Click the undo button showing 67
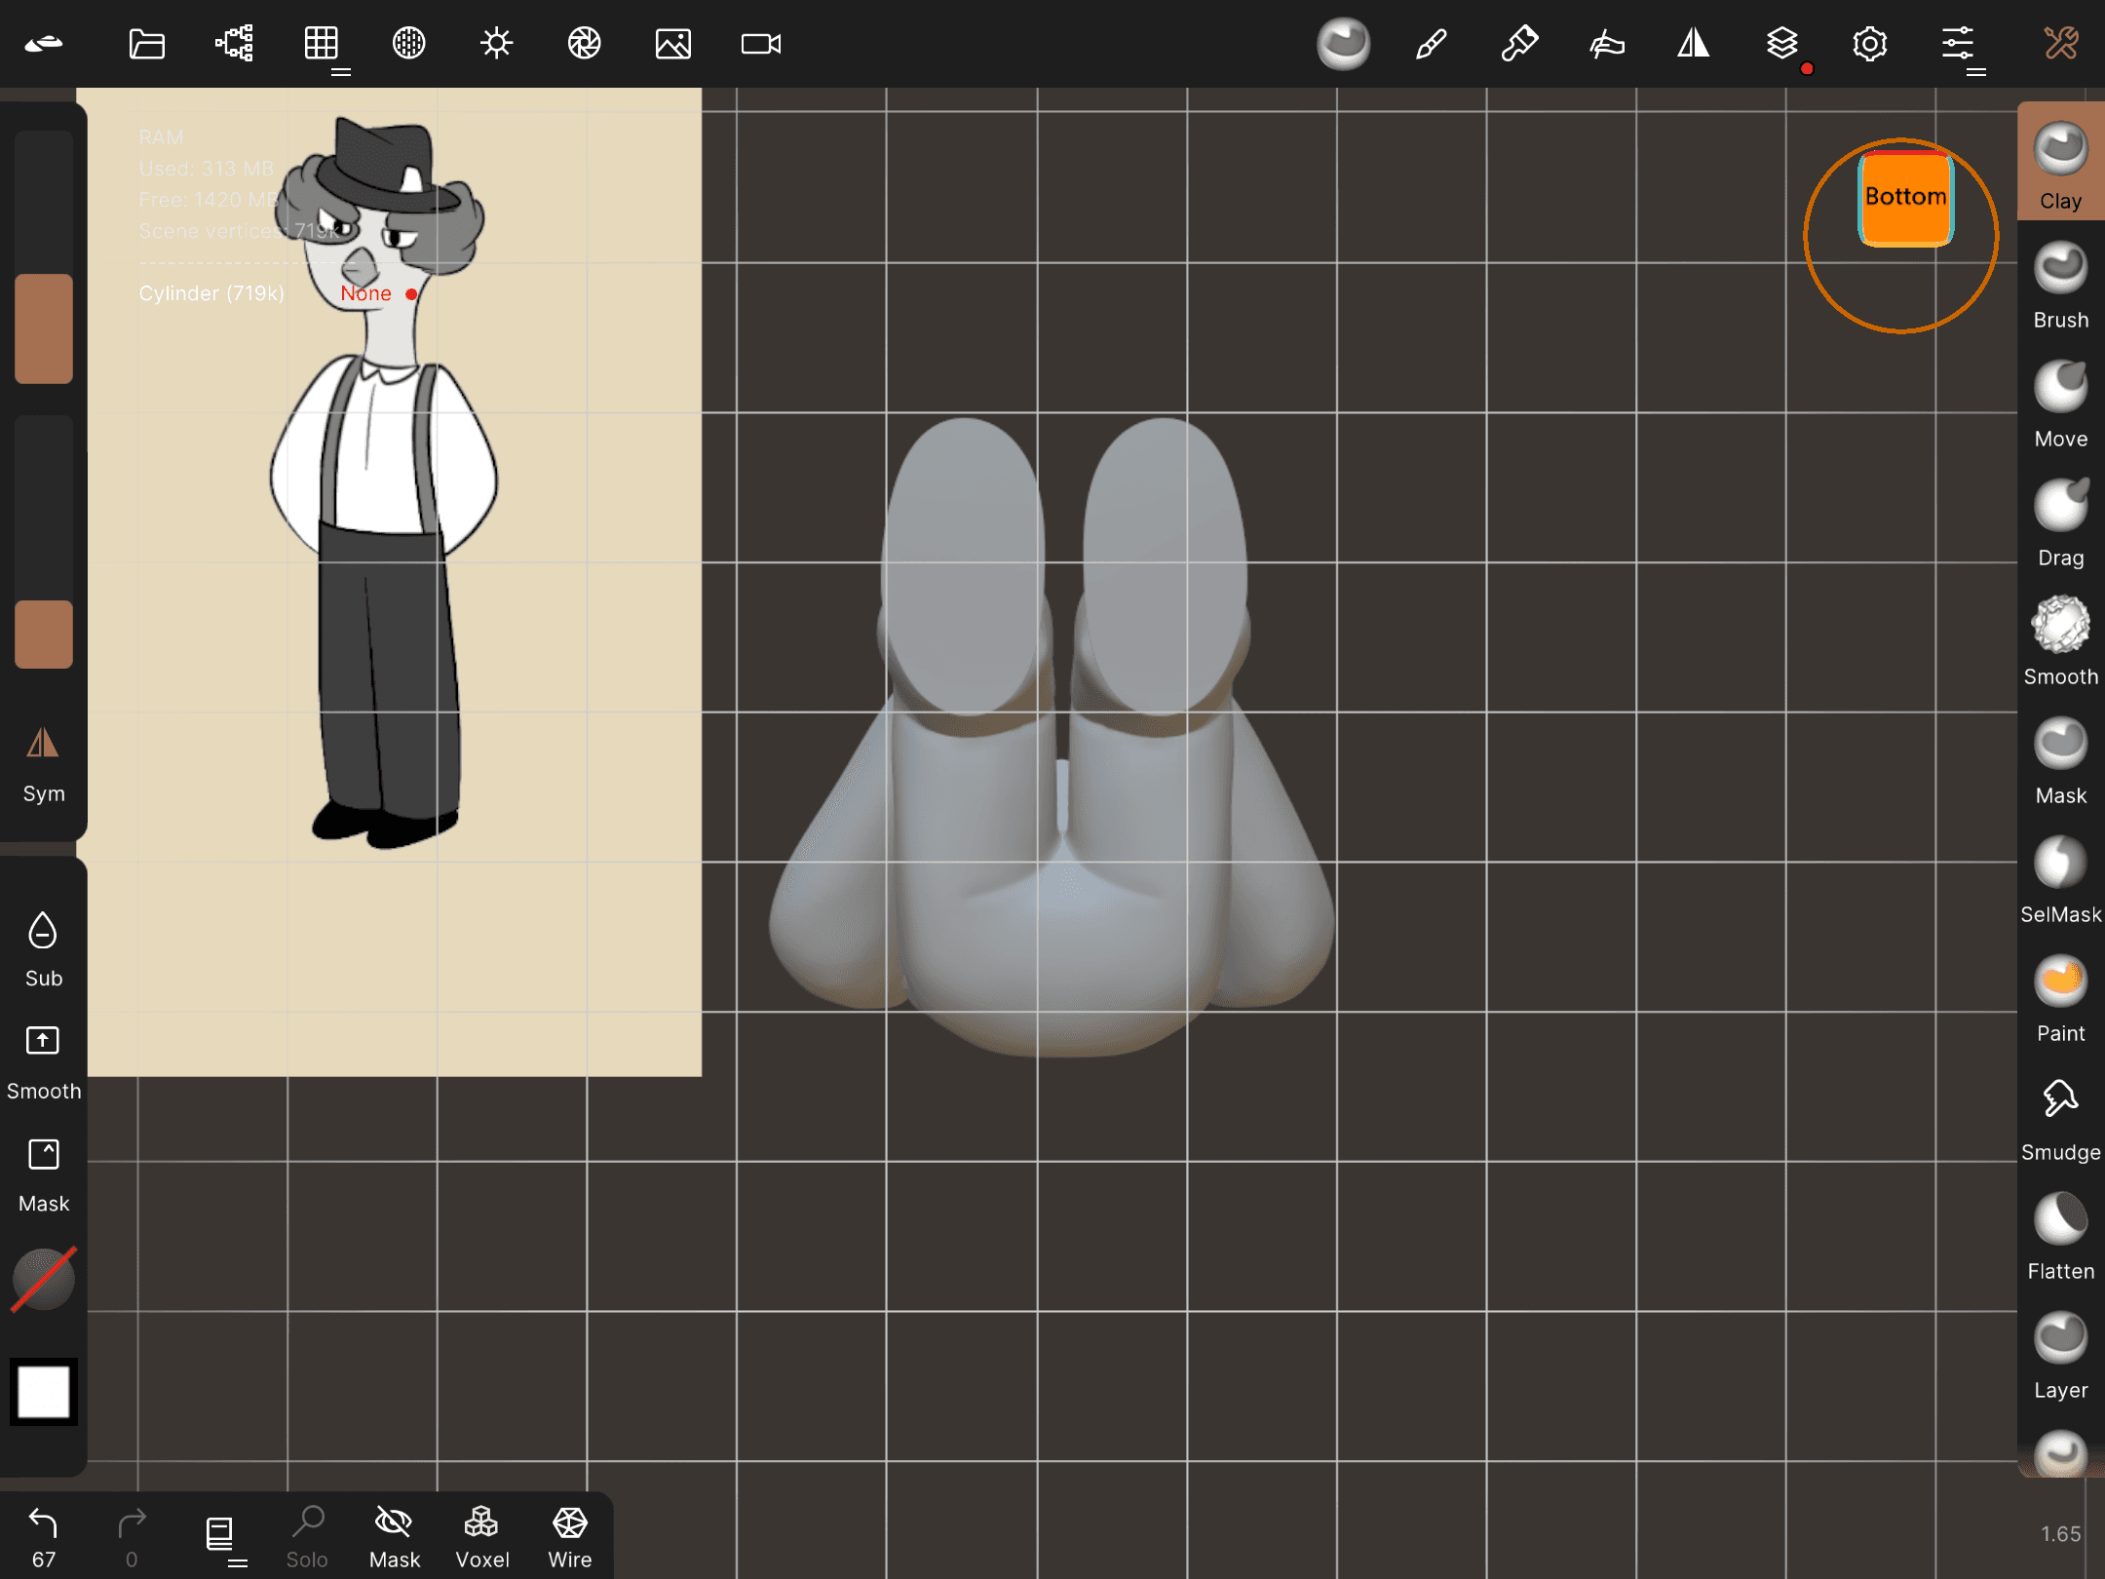The height and width of the screenshot is (1579, 2105). tap(43, 1535)
